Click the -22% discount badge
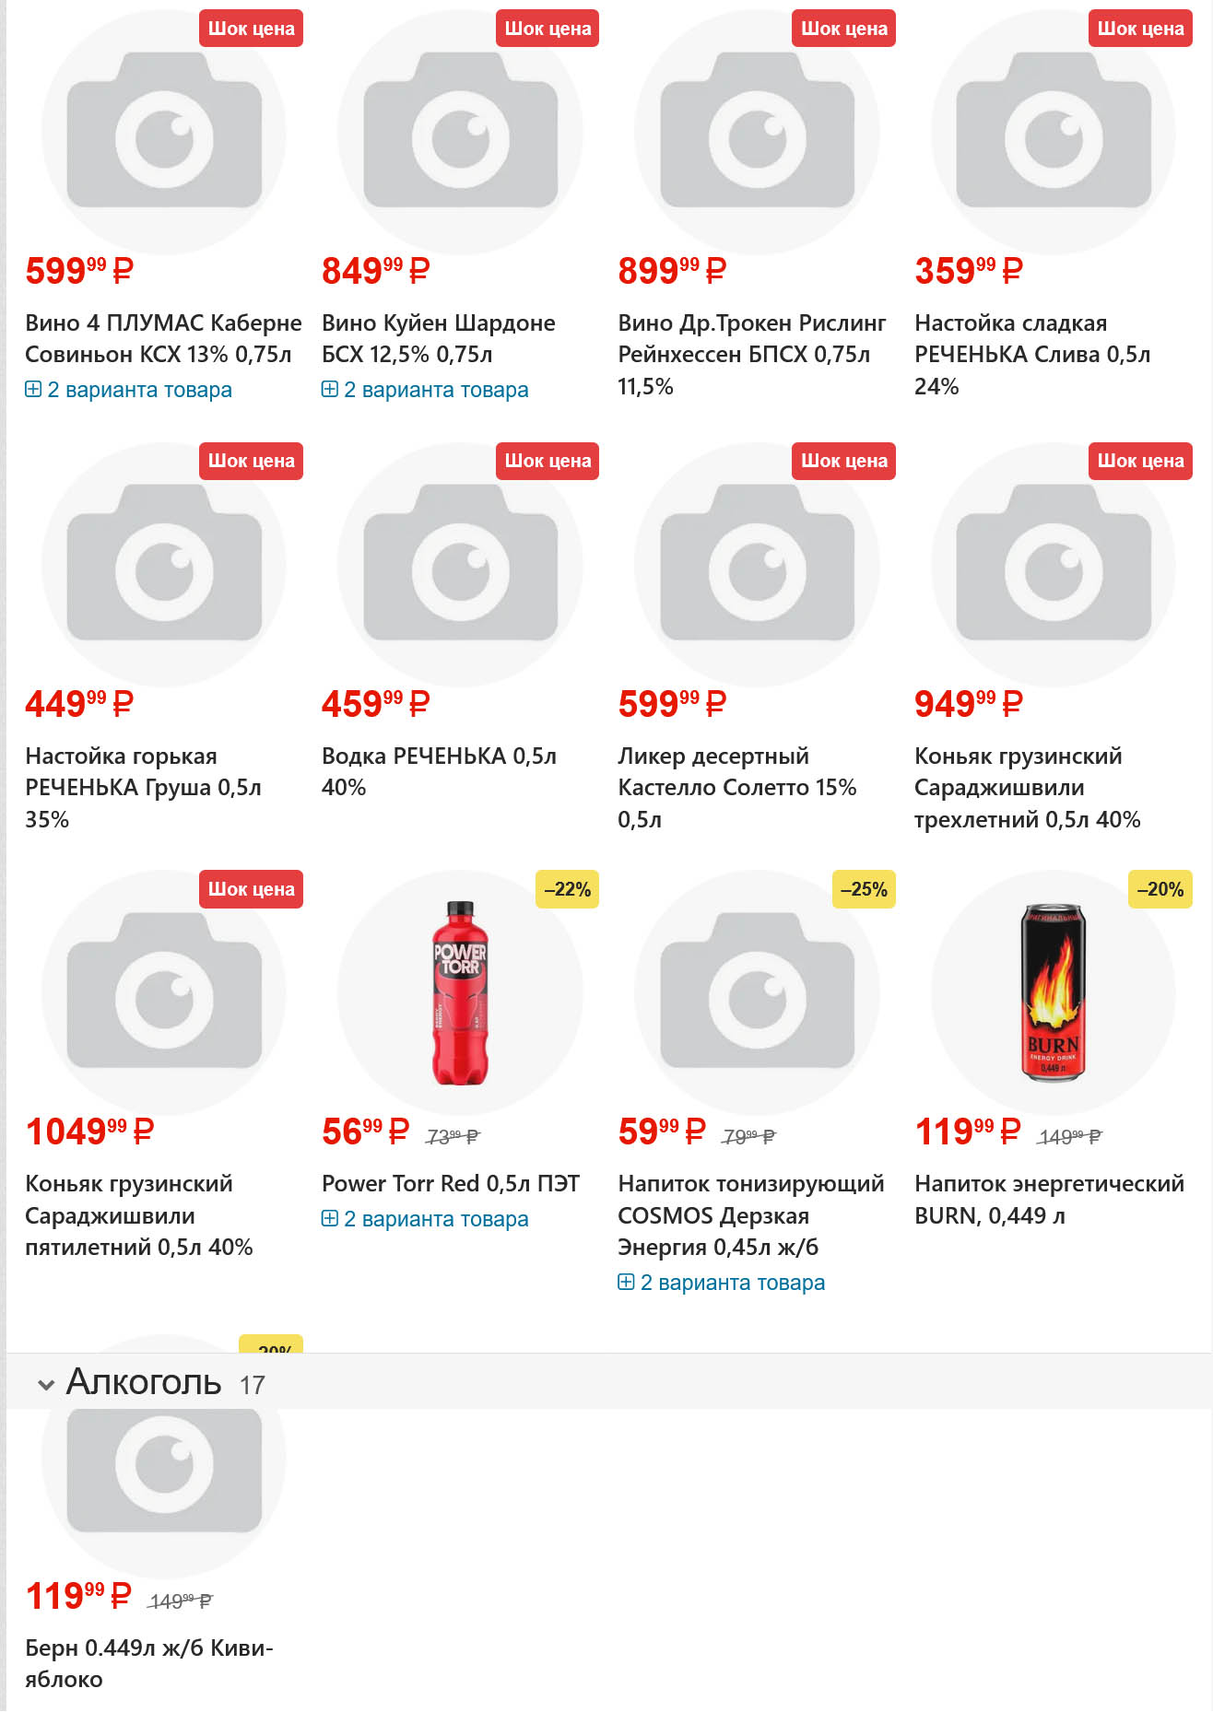The image size is (1213, 1712). click(x=567, y=889)
